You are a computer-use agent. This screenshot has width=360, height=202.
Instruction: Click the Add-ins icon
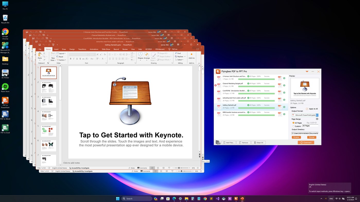(191, 54)
